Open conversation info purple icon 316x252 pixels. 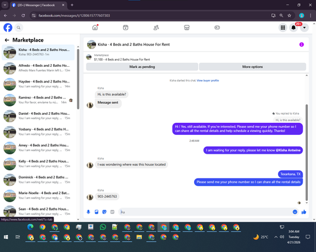(301, 45)
